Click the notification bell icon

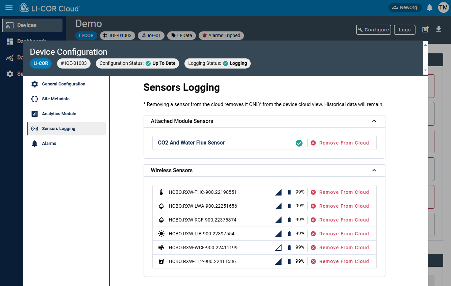click(429, 7)
